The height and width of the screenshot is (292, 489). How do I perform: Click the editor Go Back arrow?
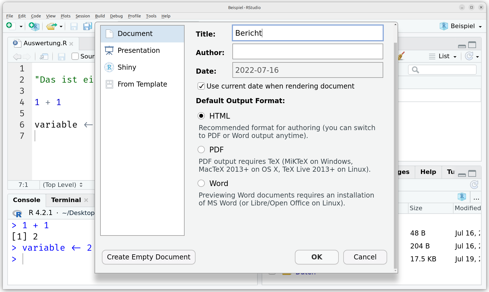coord(17,56)
